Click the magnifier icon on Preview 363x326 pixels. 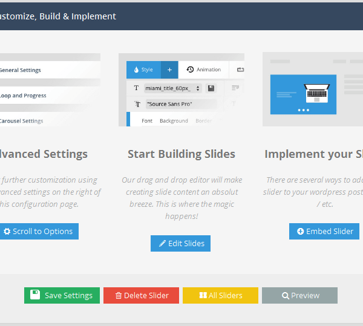[285, 296]
